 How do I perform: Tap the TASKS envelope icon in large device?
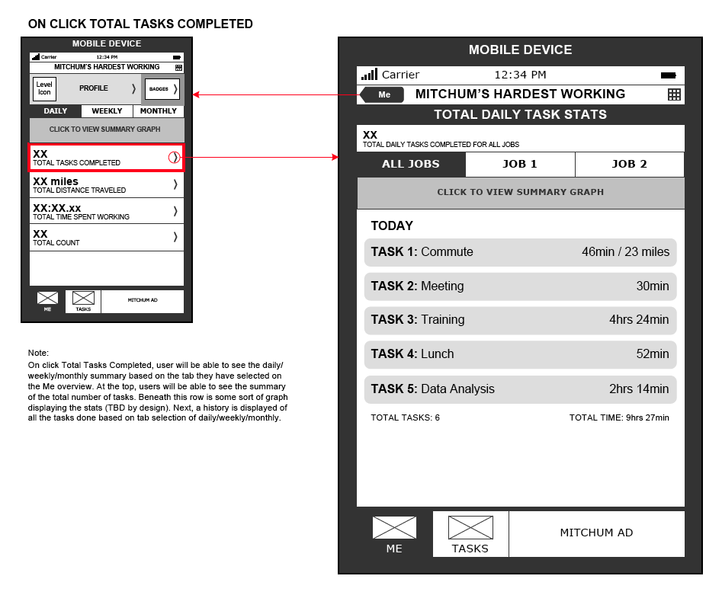click(x=470, y=527)
